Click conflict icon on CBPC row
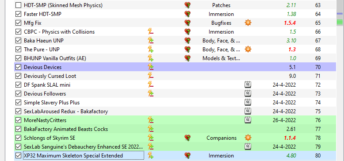The width and height of the screenshot is (344, 161). pos(150,31)
